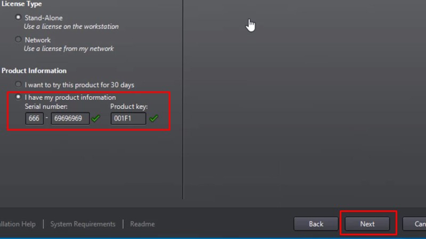Screen dimensions: 426x239
Task: Click the Product Information section heading
Action: click(x=34, y=71)
